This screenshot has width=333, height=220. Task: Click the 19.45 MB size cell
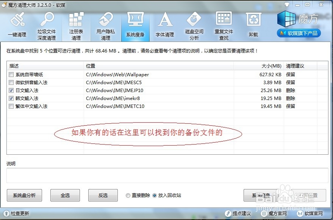[x=271, y=106]
